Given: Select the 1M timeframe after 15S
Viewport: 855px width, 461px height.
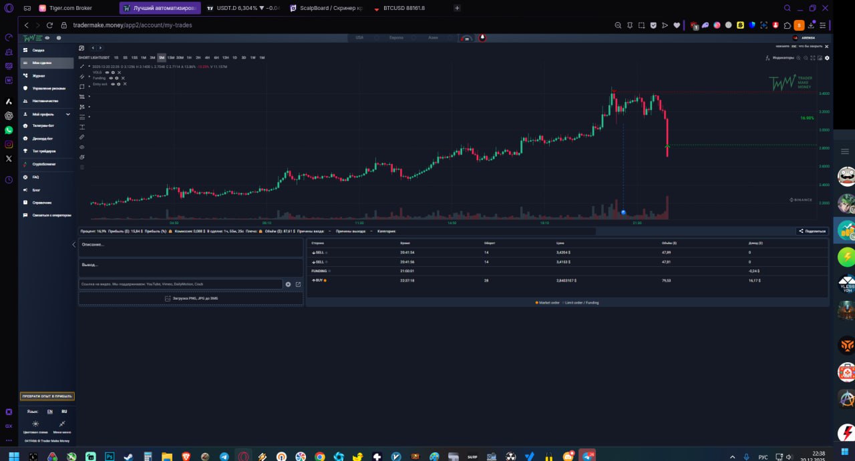Looking at the screenshot, I should [x=144, y=57].
